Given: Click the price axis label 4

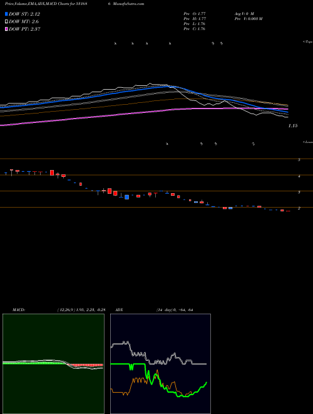Looking at the screenshot, I should click(x=299, y=176).
